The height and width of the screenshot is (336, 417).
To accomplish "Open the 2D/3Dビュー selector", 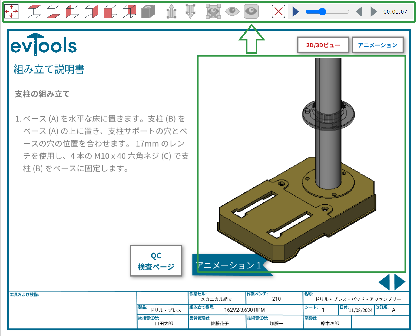I will tap(323, 45).
